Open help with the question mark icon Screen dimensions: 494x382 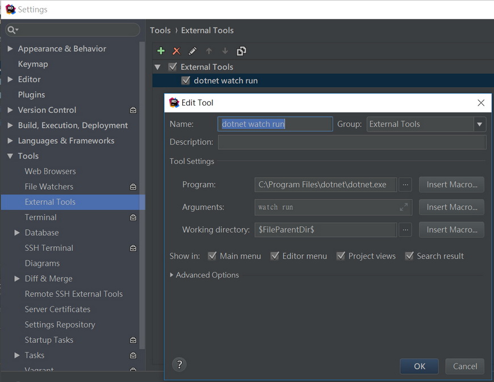coord(179,364)
